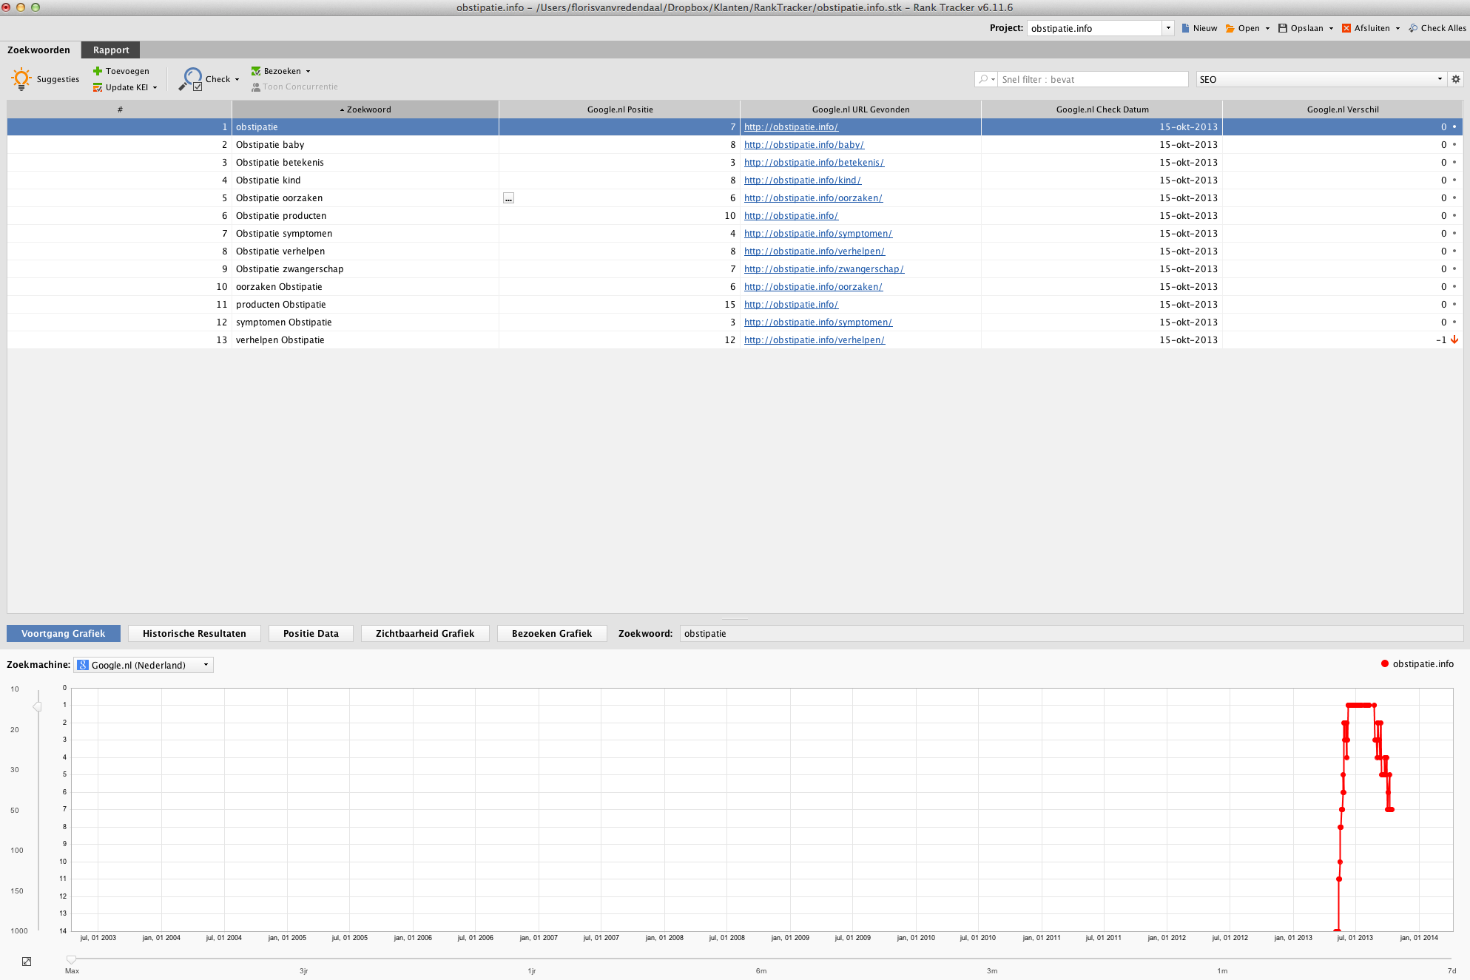Expand the Afsluiten dropdown arrow
The height and width of the screenshot is (980, 1470).
tap(1397, 29)
